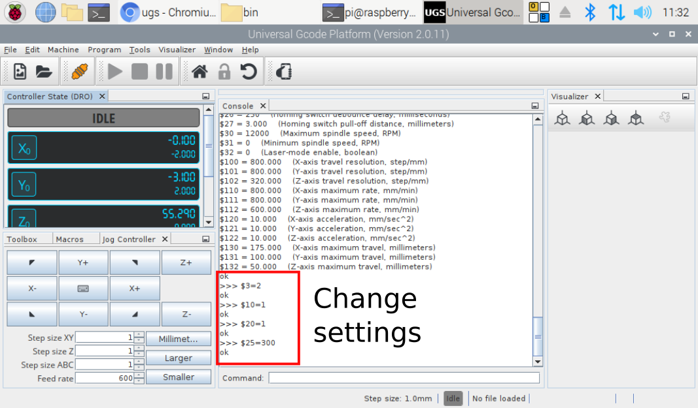
Task: Click console scrollbar down arrow
Action: (x=538, y=362)
